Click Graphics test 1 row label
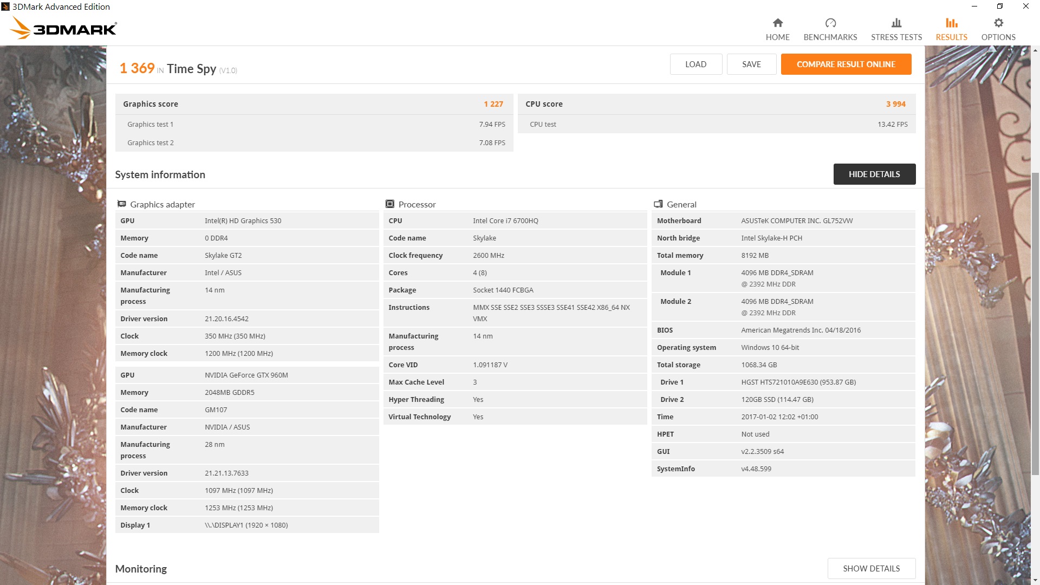 151,124
